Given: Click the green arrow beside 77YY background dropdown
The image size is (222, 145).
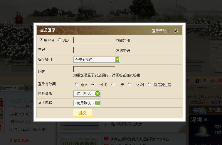Looking at the screenshot, I should point(21,88).
